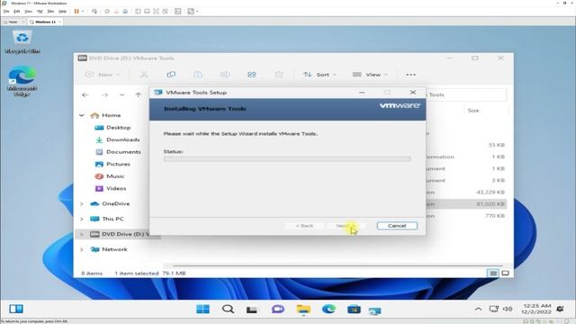Open the VMware Help menu
Viewport: 576px width, 324px height.
pos(62,12)
